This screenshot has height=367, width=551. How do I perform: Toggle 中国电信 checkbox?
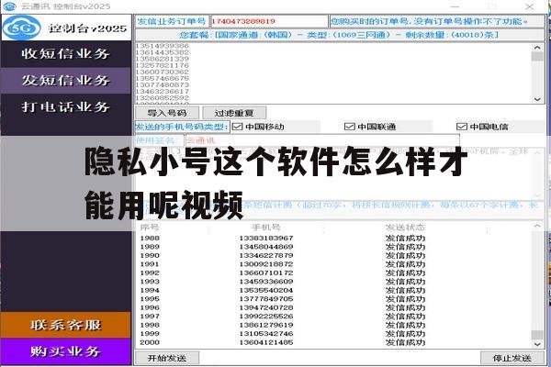[461, 127]
